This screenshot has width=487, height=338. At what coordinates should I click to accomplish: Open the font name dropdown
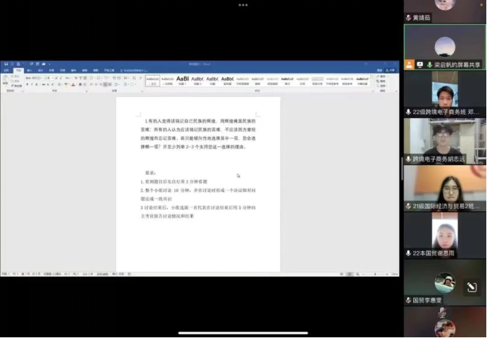[32, 77]
